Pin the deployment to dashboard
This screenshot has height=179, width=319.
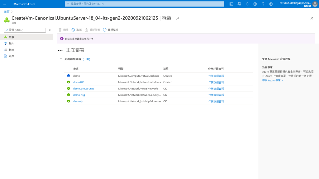[178, 18]
